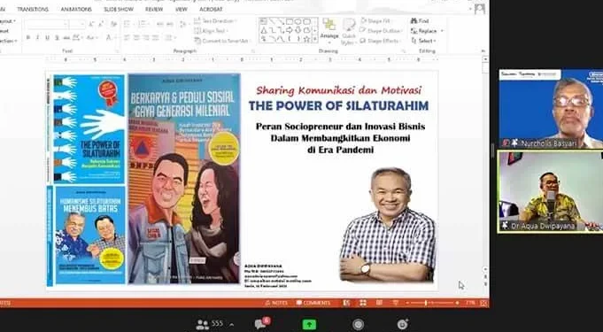
Task: Select the star shape in gallery
Action: [307, 38]
